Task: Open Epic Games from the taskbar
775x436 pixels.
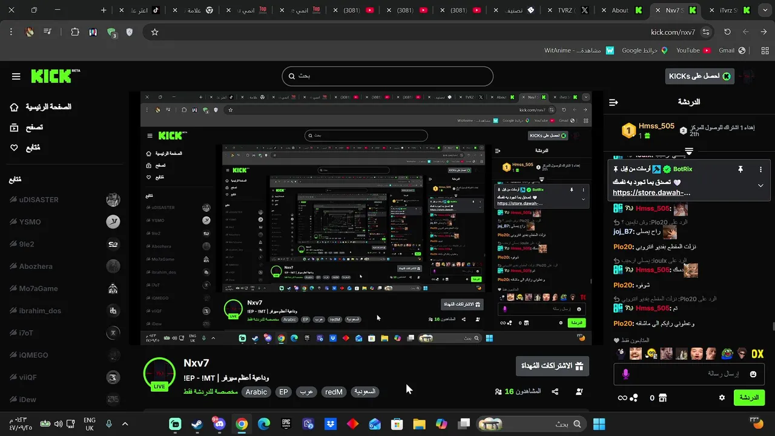Action: click(x=286, y=424)
